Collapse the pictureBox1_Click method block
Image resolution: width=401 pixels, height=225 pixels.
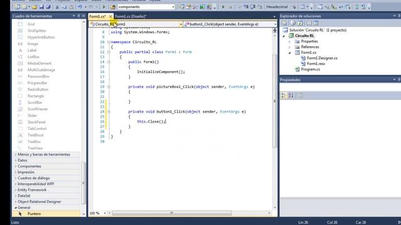108,87
